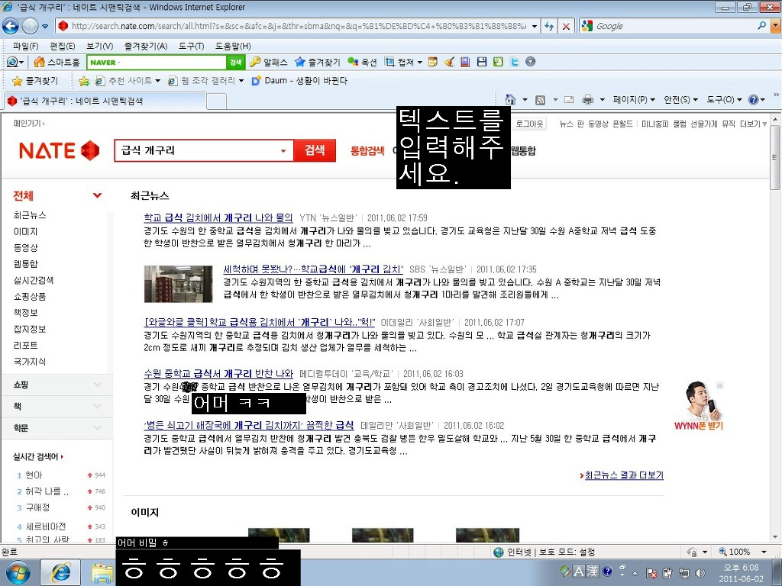Click the green Naver 검색 button

coord(235,63)
